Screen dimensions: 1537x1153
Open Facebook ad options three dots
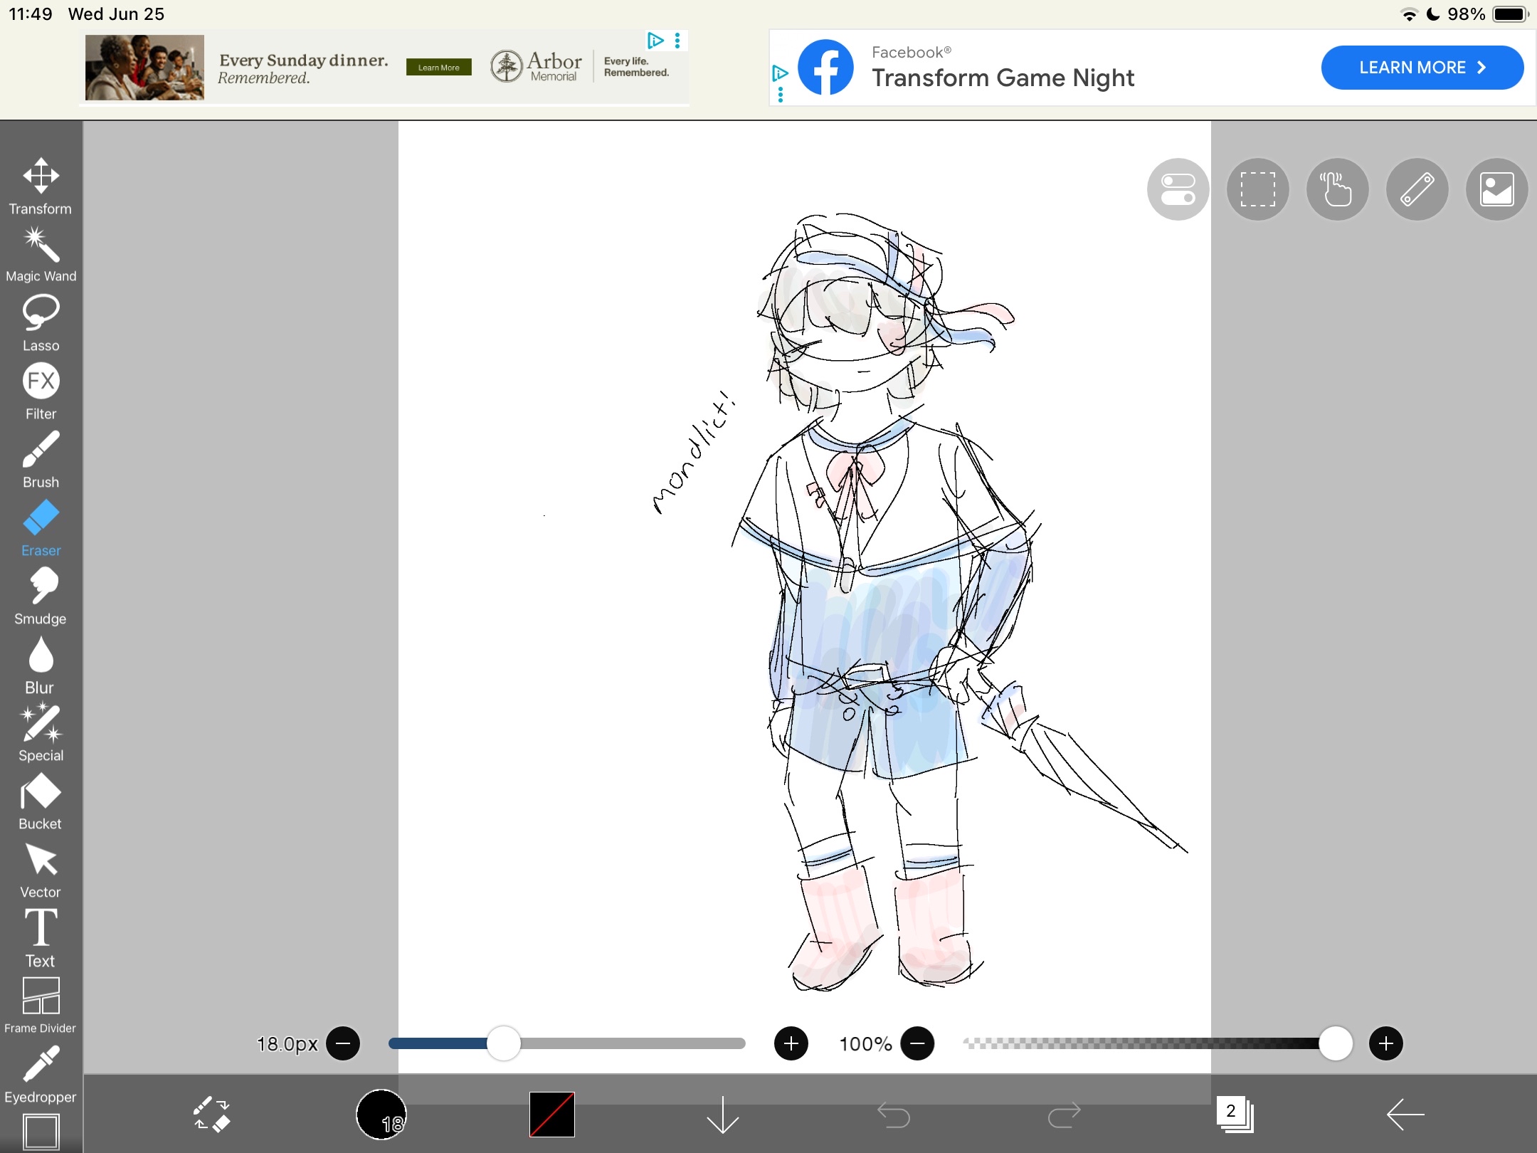tap(781, 95)
